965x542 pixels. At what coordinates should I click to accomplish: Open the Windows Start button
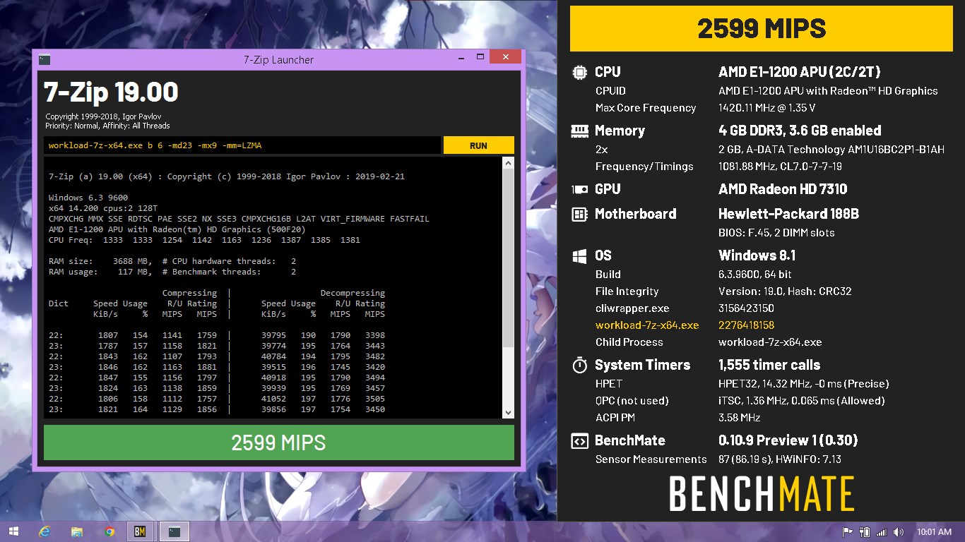tap(13, 531)
